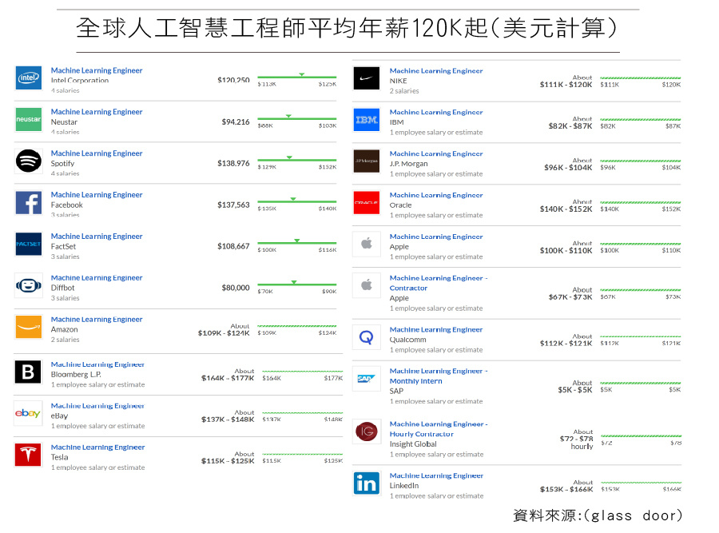
Task: Click IBM range text $82K - $87K
Action: pyautogui.click(x=570, y=125)
